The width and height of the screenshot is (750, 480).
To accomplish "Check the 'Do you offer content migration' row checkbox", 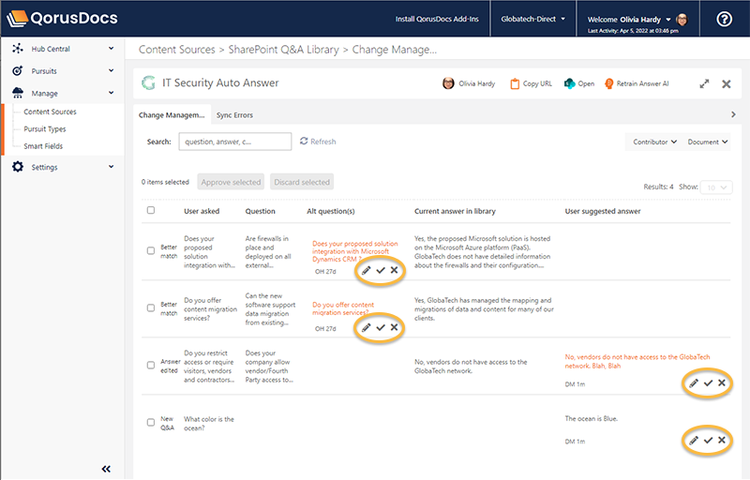I will click(151, 307).
